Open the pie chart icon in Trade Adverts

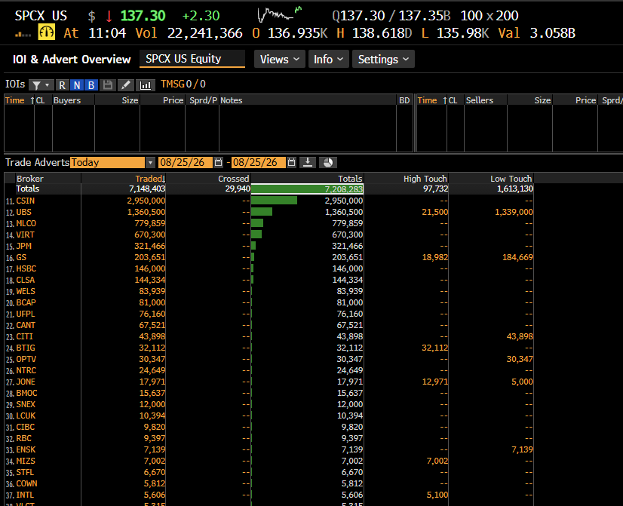point(328,162)
